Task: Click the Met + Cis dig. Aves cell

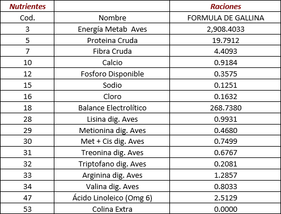Action: (112, 141)
